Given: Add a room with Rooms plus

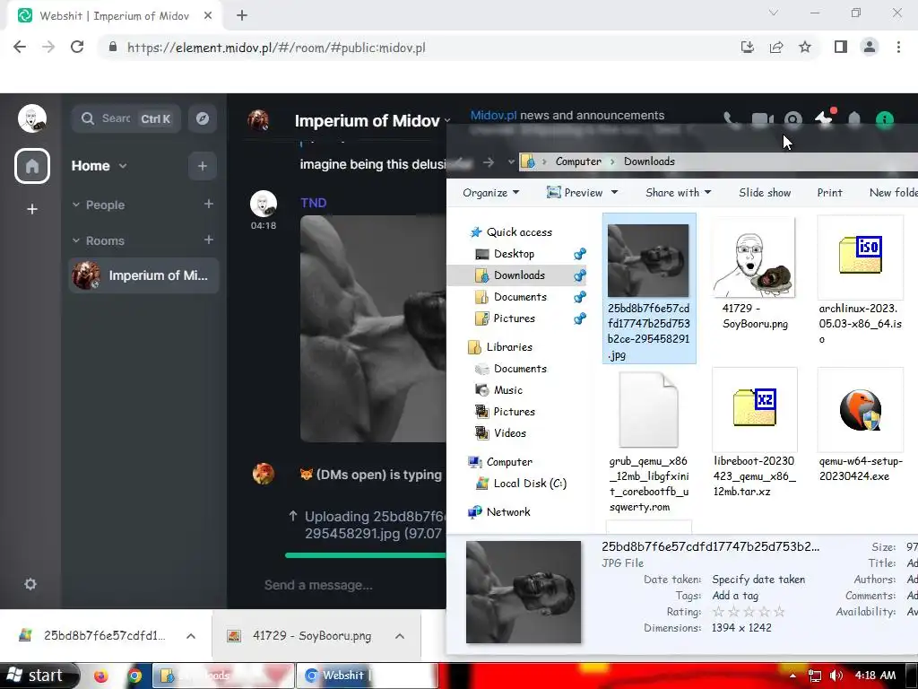Looking at the screenshot, I should (208, 240).
